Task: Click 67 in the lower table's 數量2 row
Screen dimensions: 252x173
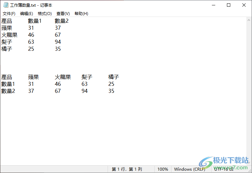Action: (x=58, y=91)
